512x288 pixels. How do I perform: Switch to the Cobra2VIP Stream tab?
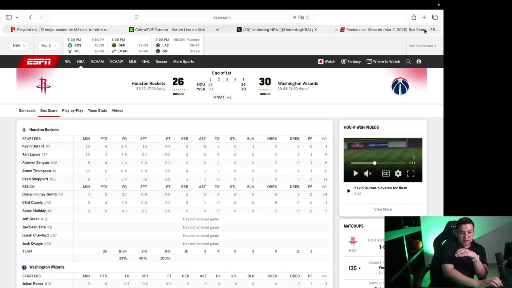point(167,30)
